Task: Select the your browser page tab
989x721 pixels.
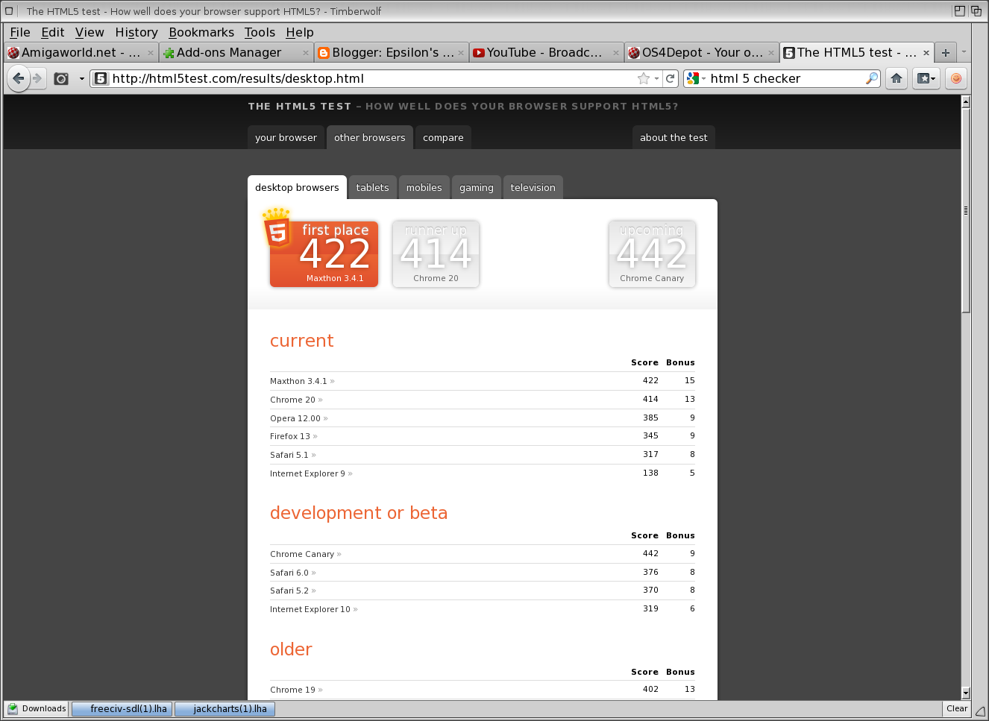Action: [286, 137]
